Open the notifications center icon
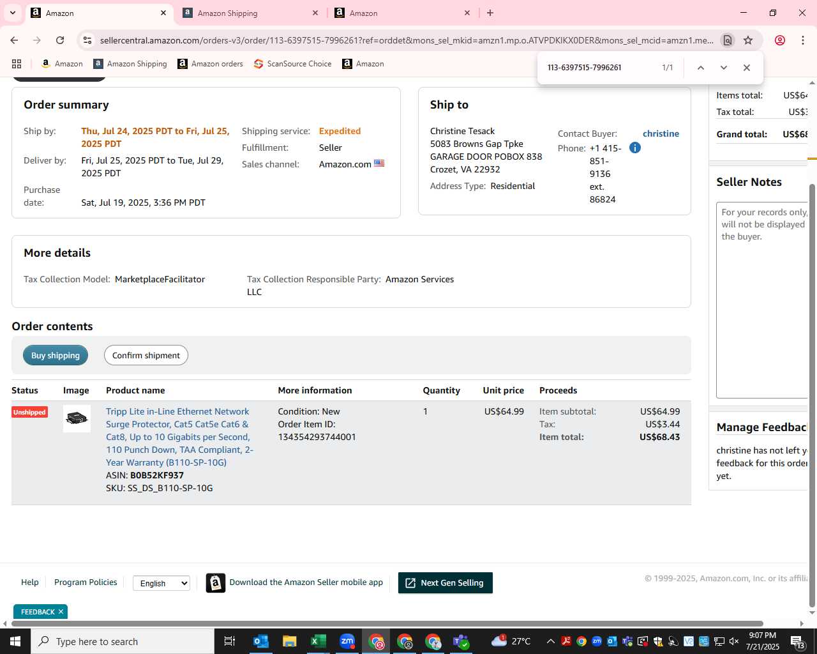Viewport: 817px width, 654px height. click(x=798, y=641)
